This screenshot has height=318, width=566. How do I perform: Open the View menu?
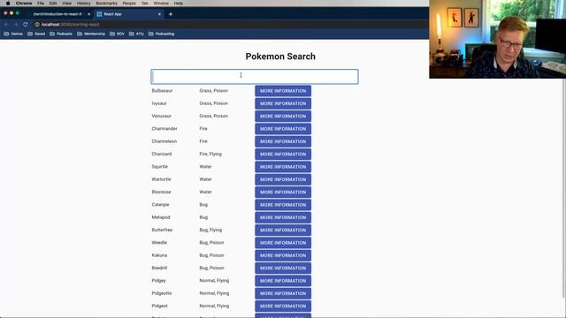67,4
